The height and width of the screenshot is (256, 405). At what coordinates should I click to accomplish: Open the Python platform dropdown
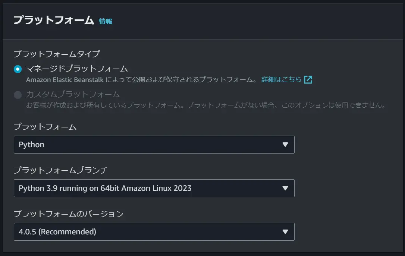click(154, 145)
